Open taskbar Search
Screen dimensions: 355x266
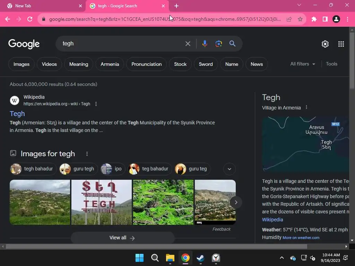point(155,258)
